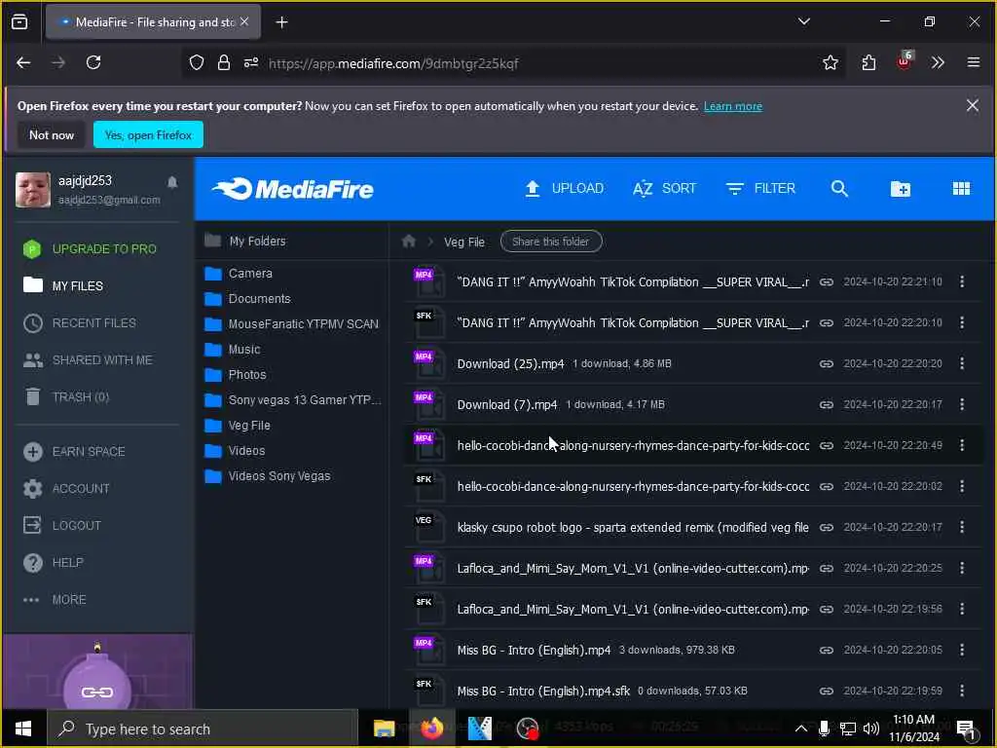Copy link for klasky csupo robot logo file
The width and height of the screenshot is (997, 748).
point(826,527)
